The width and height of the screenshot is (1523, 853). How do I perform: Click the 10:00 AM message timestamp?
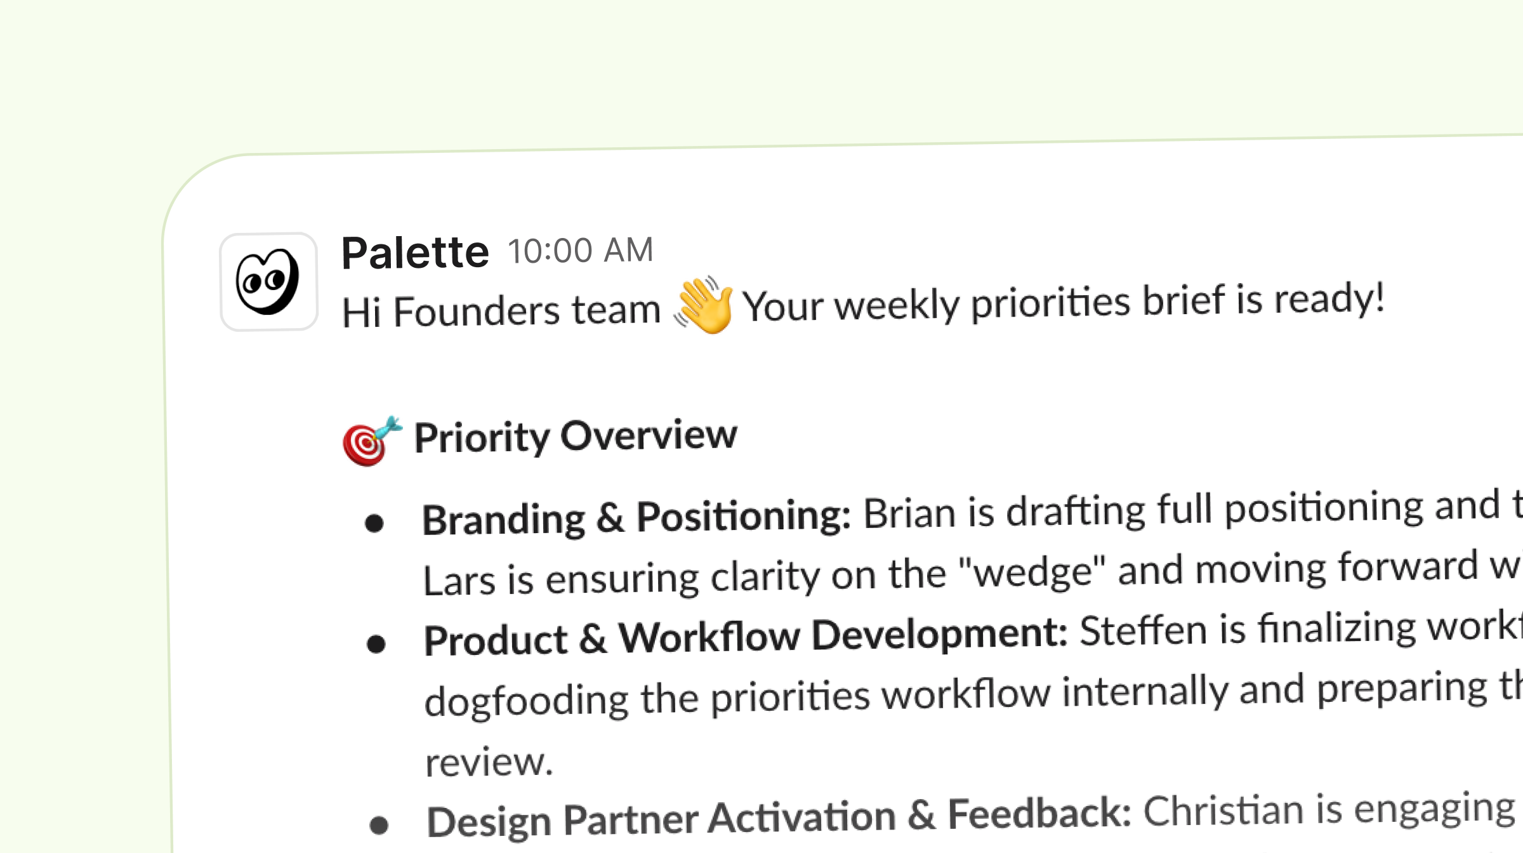pos(580,250)
